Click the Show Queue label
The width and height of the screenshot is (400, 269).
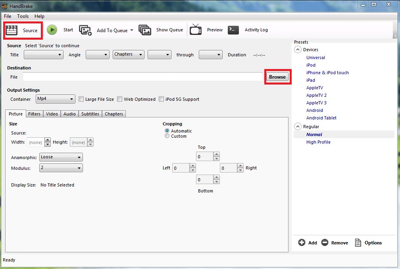pyautogui.click(x=169, y=30)
